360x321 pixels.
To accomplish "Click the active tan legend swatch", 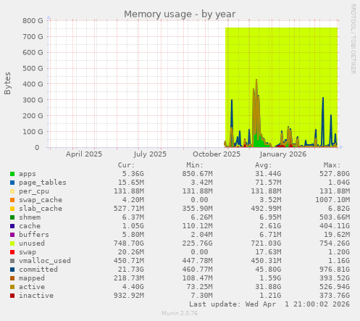I will (12, 287).
